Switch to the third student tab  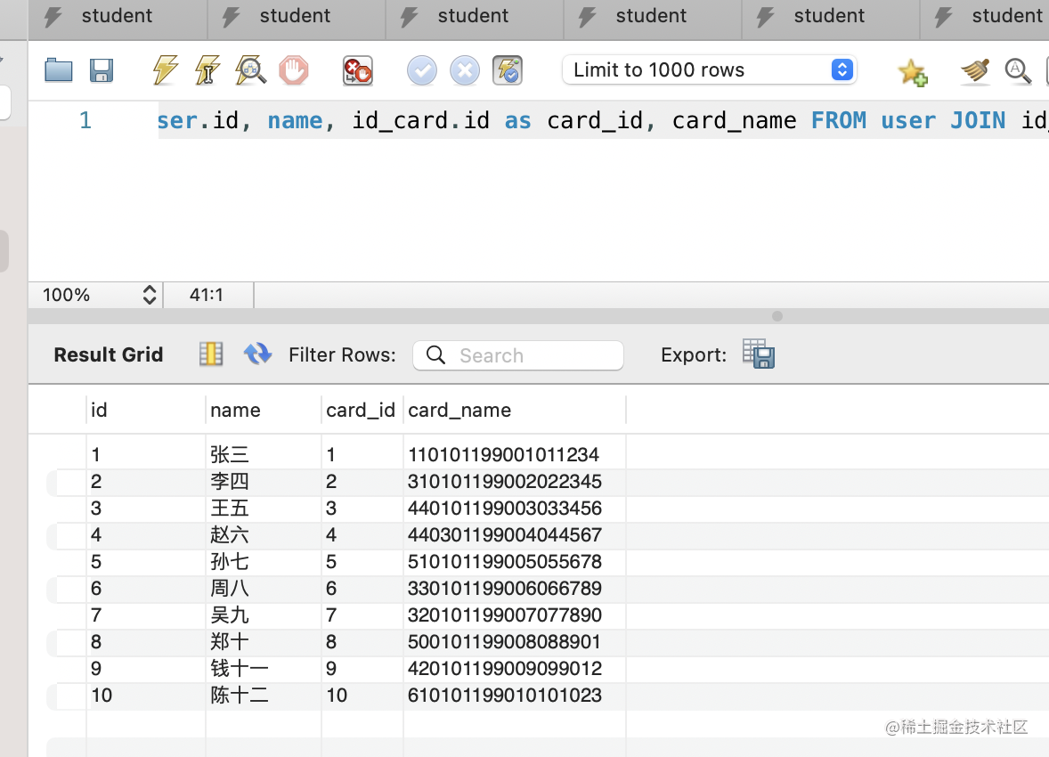pyautogui.click(x=474, y=16)
